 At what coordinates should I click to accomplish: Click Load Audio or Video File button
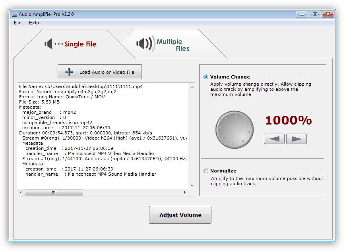pos(99,72)
